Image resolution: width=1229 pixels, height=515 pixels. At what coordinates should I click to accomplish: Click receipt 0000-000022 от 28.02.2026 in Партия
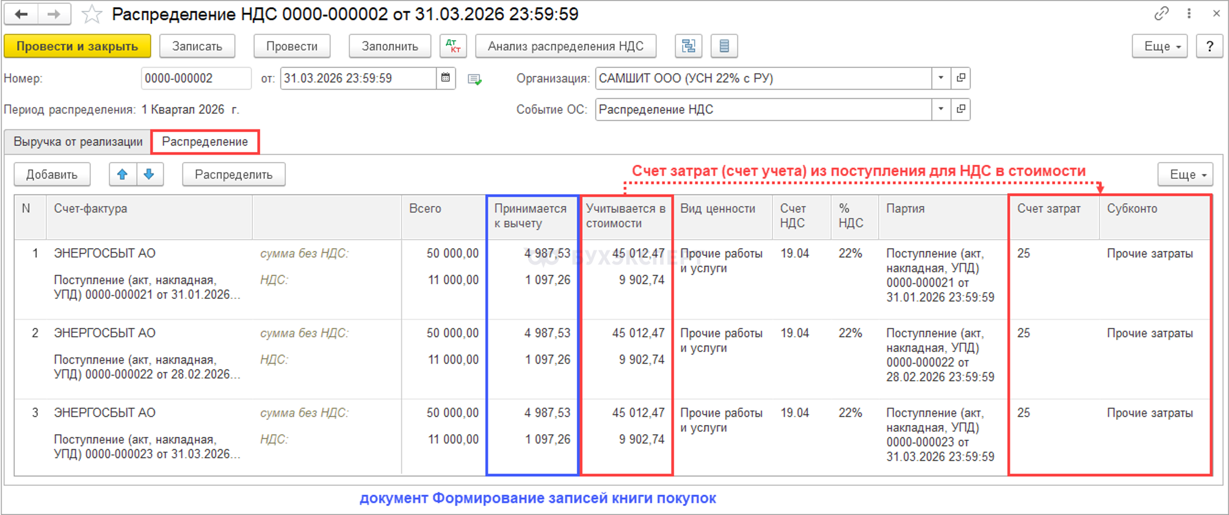coord(940,355)
